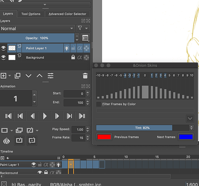Hide Paint Layer 1 using its eye icon
This screenshot has width=199, height=186.
pos(3,48)
